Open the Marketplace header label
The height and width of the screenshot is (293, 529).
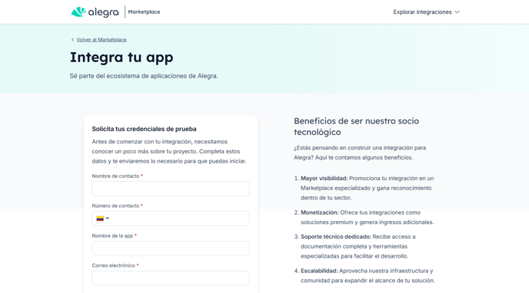point(144,12)
